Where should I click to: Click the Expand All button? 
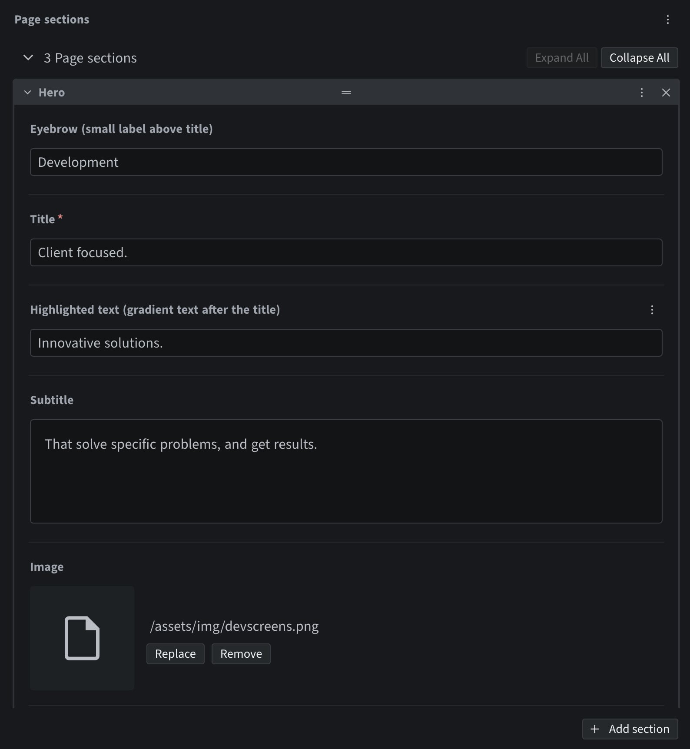(562, 58)
